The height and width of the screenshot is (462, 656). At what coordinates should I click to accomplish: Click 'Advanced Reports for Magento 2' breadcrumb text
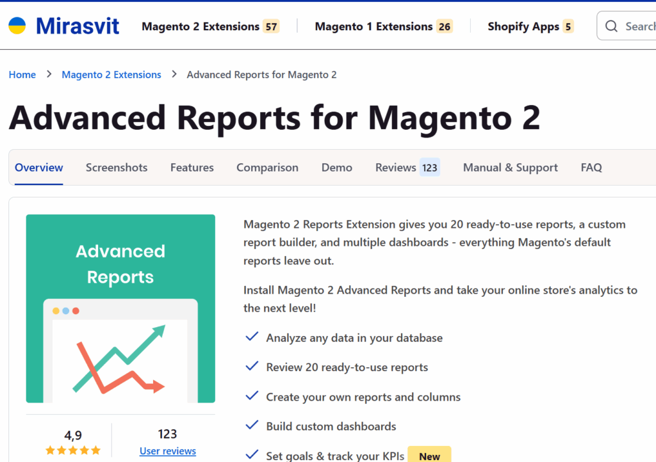261,74
